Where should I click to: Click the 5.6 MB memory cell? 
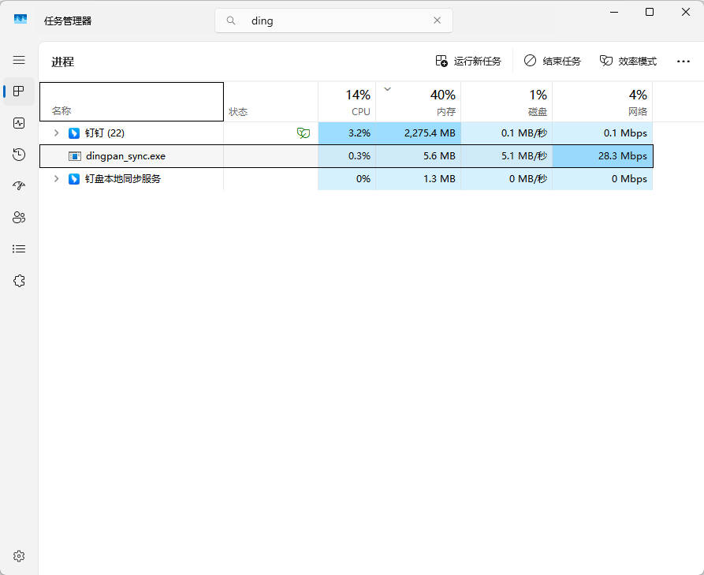click(419, 156)
